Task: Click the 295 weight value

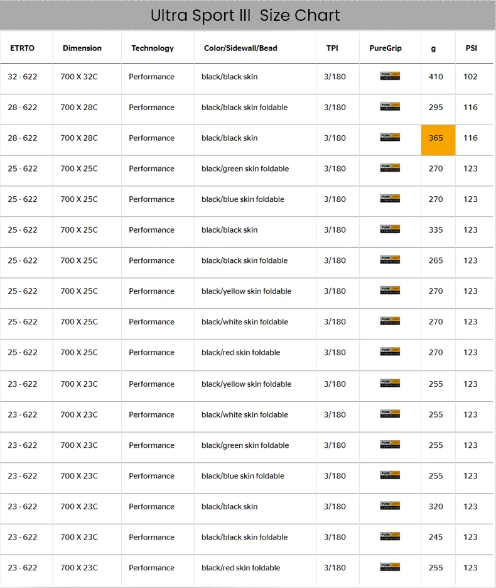Action: pyautogui.click(x=436, y=108)
